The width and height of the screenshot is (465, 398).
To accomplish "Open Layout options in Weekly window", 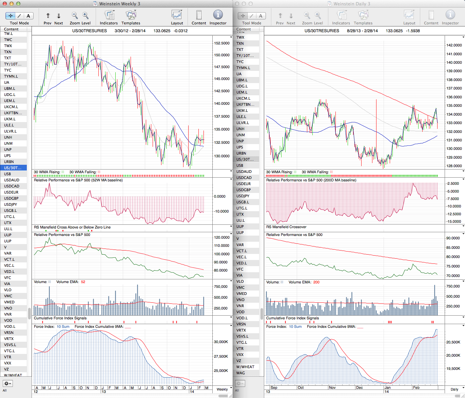I will coord(177,15).
